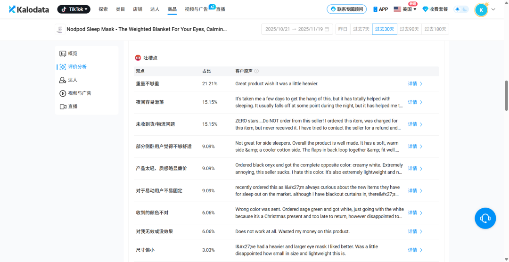This screenshot has width=509, height=262.
Task: Open the date range picker
Action: (x=297, y=29)
